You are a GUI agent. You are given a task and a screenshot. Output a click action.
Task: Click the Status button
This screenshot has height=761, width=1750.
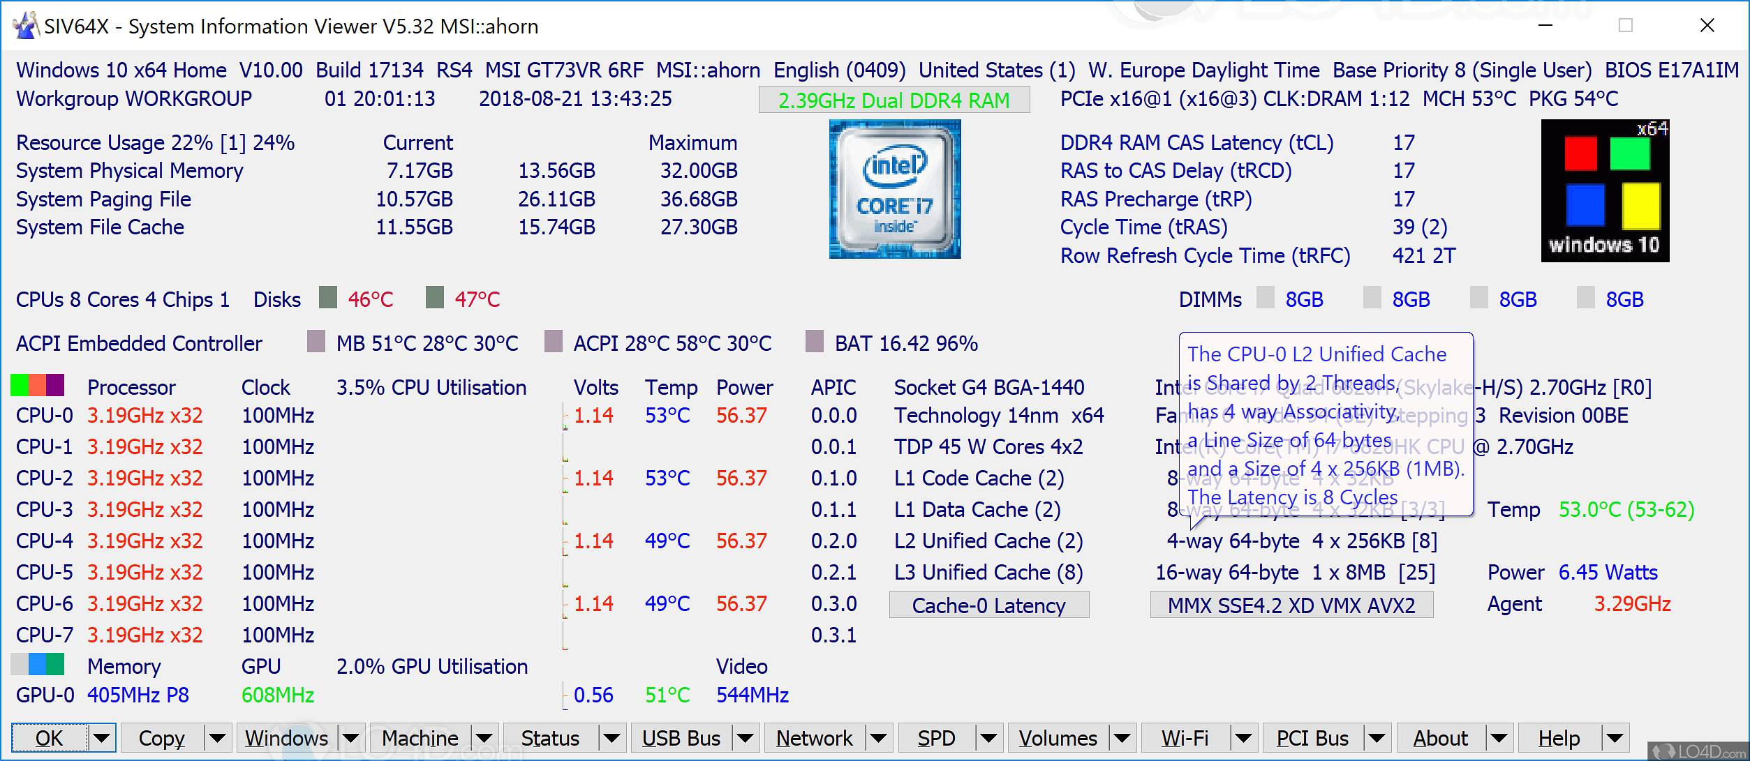551,738
